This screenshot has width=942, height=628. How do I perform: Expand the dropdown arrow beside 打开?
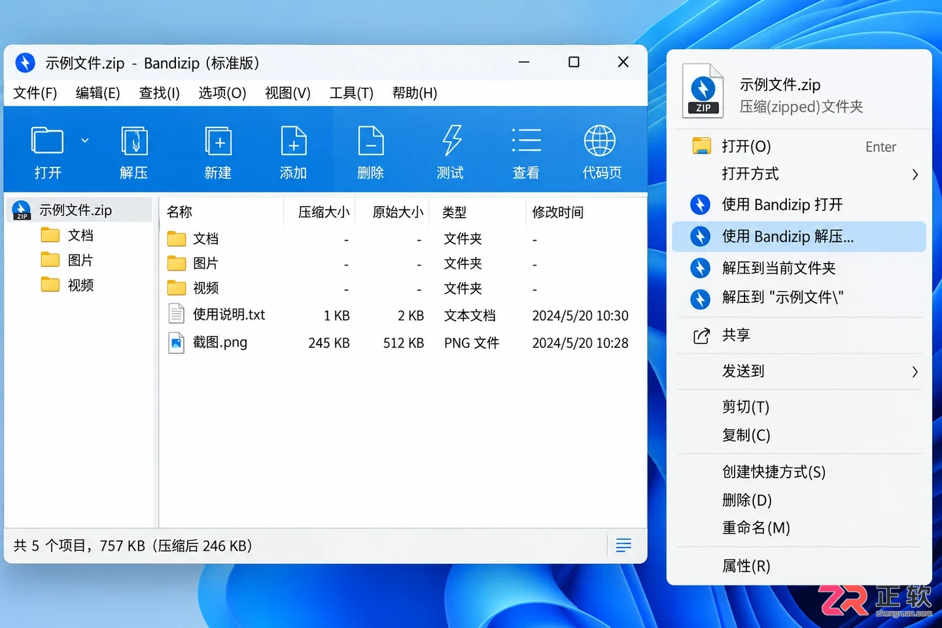coord(85,141)
